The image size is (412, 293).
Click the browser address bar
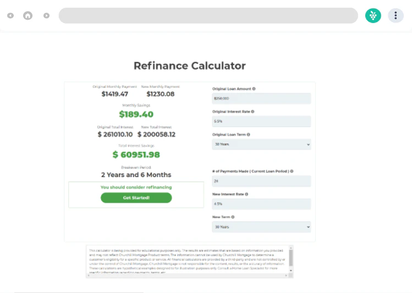pos(208,15)
